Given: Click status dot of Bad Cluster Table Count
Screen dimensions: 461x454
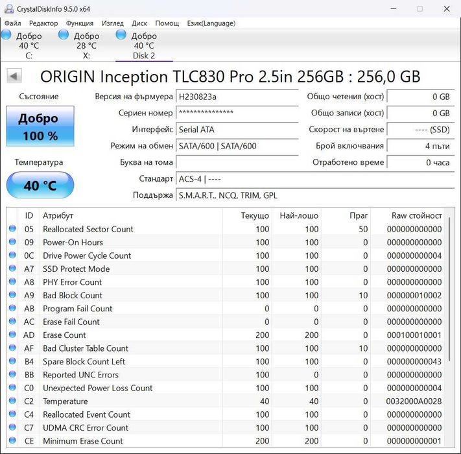Looking at the screenshot, I should tap(12, 348).
